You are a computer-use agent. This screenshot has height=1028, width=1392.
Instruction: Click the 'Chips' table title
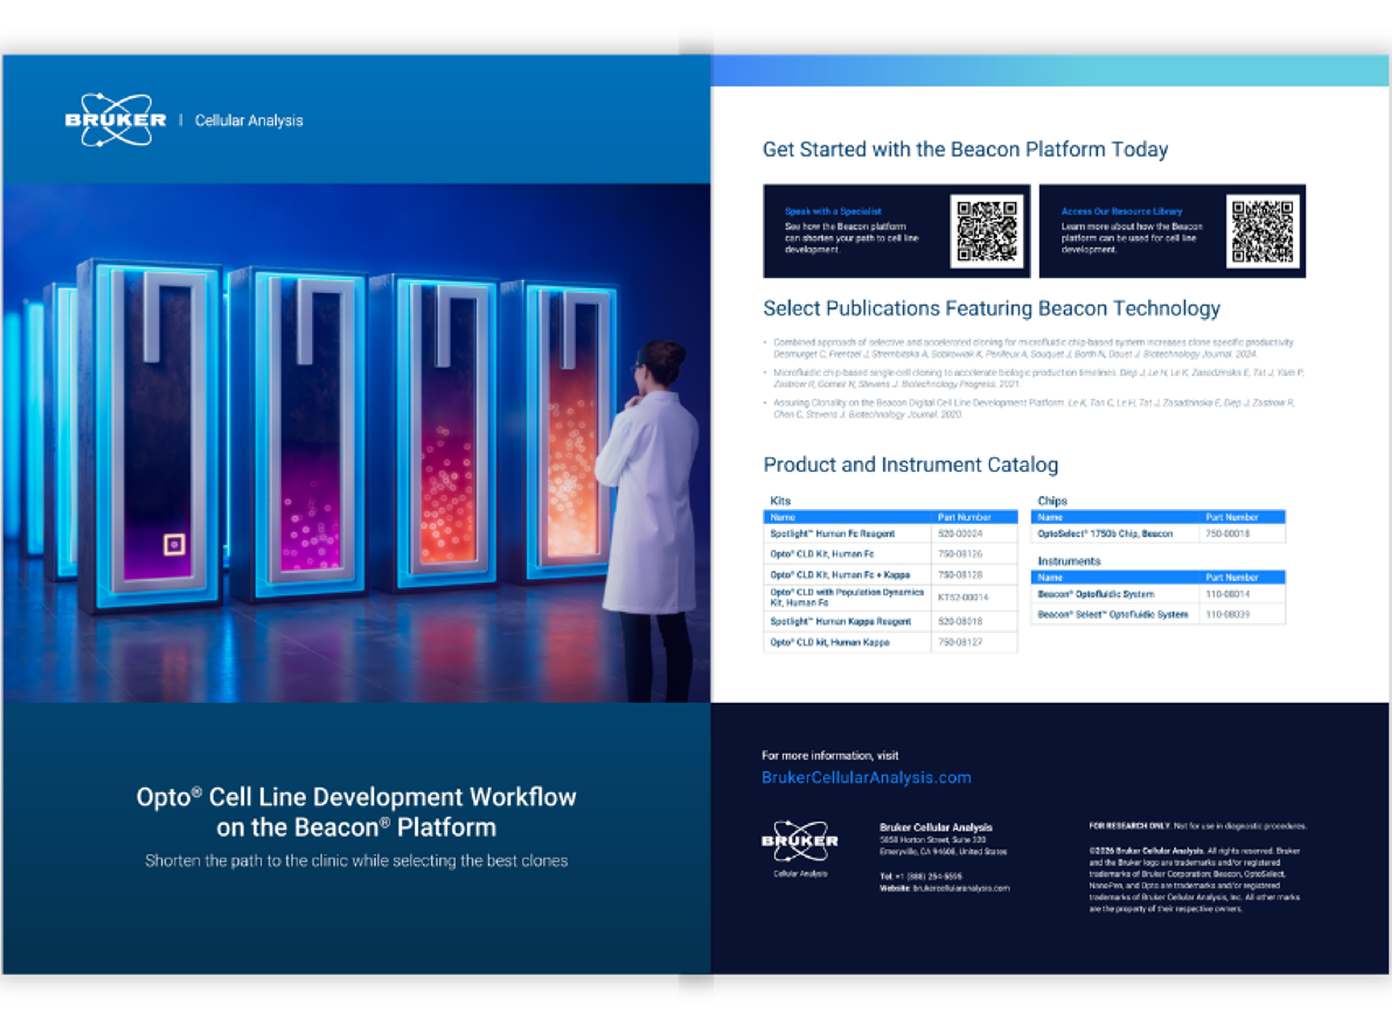coord(1052,501)
